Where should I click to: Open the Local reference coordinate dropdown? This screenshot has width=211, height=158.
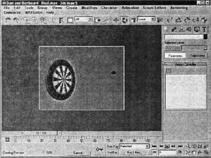pyautogui.click(x=146, y=19)
